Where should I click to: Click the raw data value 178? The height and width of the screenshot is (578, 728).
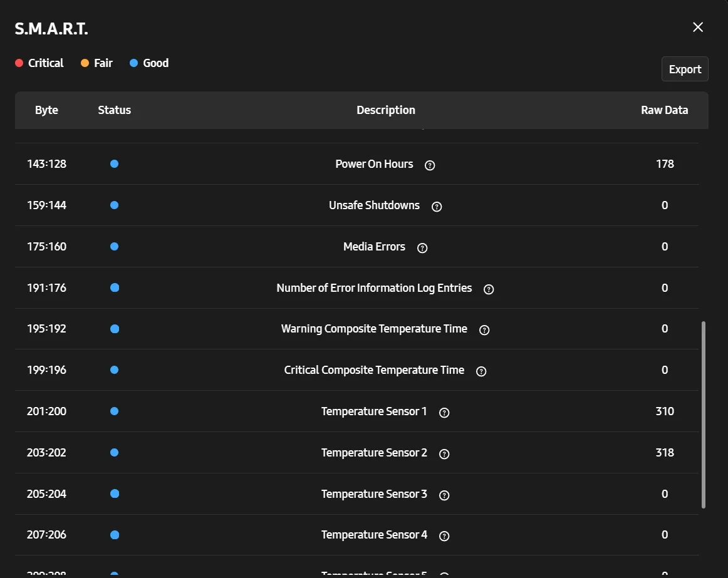click(x=665, y=164)
